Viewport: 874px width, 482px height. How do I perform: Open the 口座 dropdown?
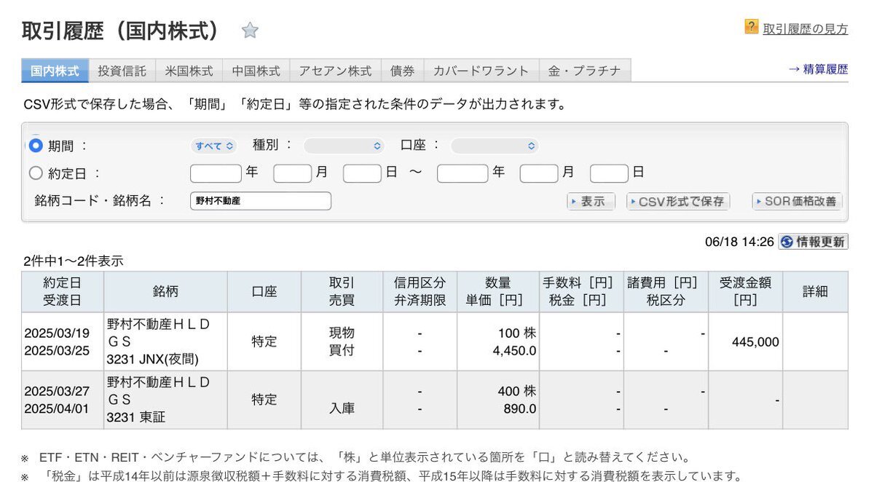point(495,146)
